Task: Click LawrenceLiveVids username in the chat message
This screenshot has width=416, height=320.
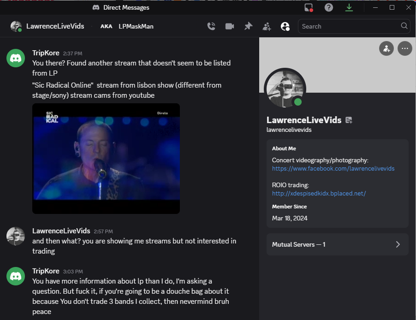Action: click(61, 231)
